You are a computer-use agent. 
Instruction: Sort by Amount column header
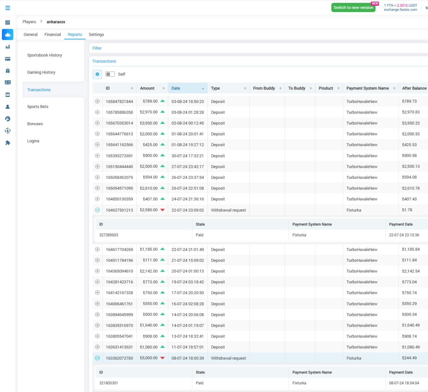(152, 88)
